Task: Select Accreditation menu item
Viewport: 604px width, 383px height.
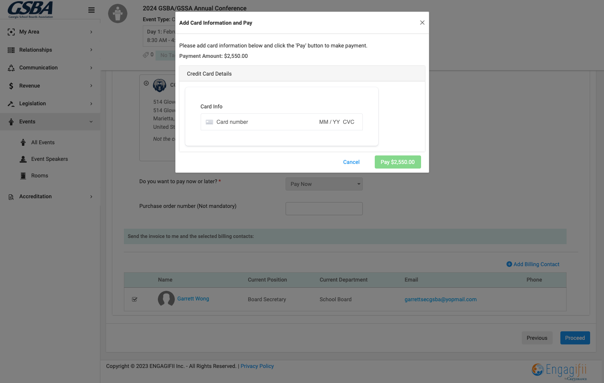Action: click(x=36, y=196)
